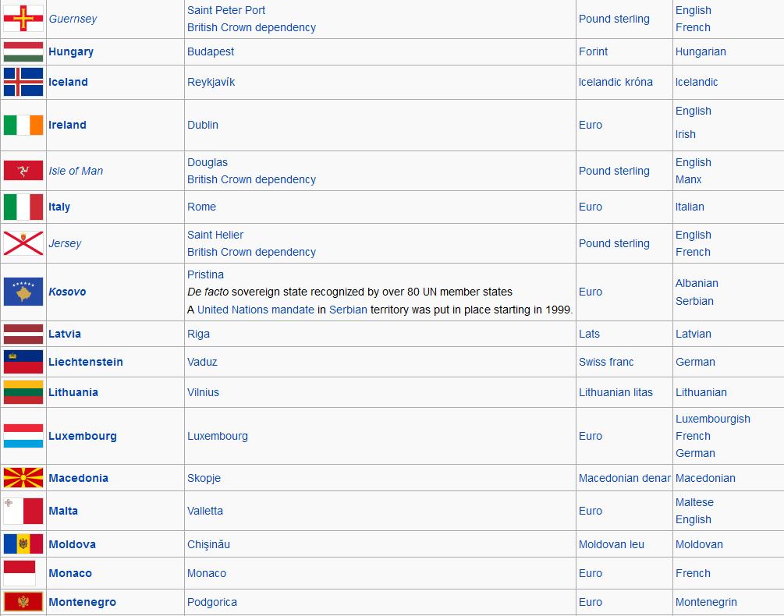Click the Irish tricolor flag
The width and height of the screenshot is (784, 616).
pyautogui.click(x=23, y=125)
